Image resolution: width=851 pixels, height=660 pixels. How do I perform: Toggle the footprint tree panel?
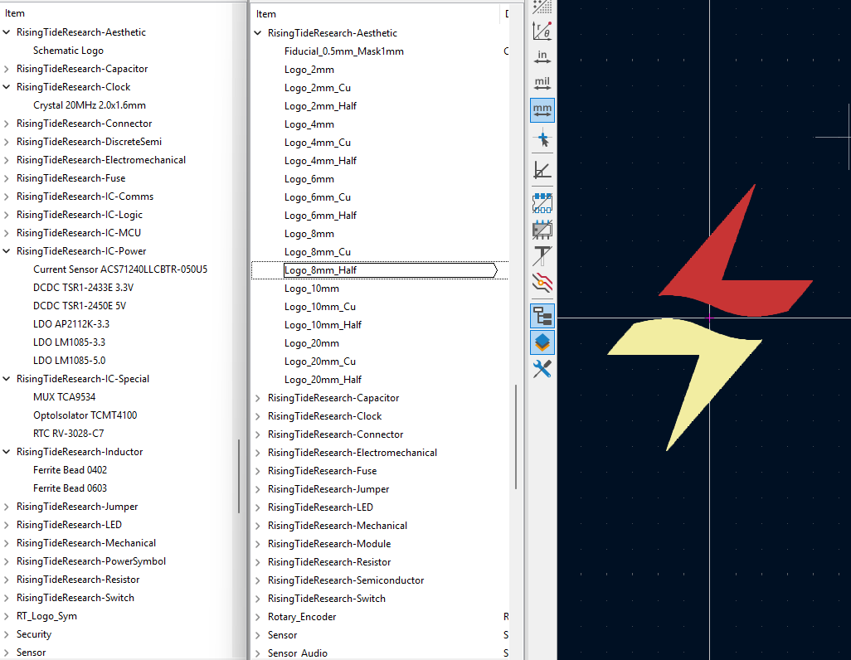(x=542, y=316)
